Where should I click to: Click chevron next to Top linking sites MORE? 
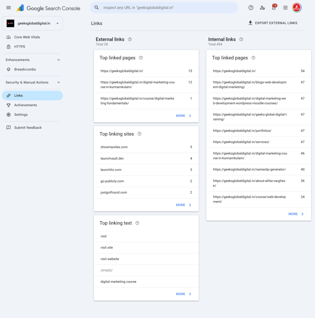click(190, 205)
